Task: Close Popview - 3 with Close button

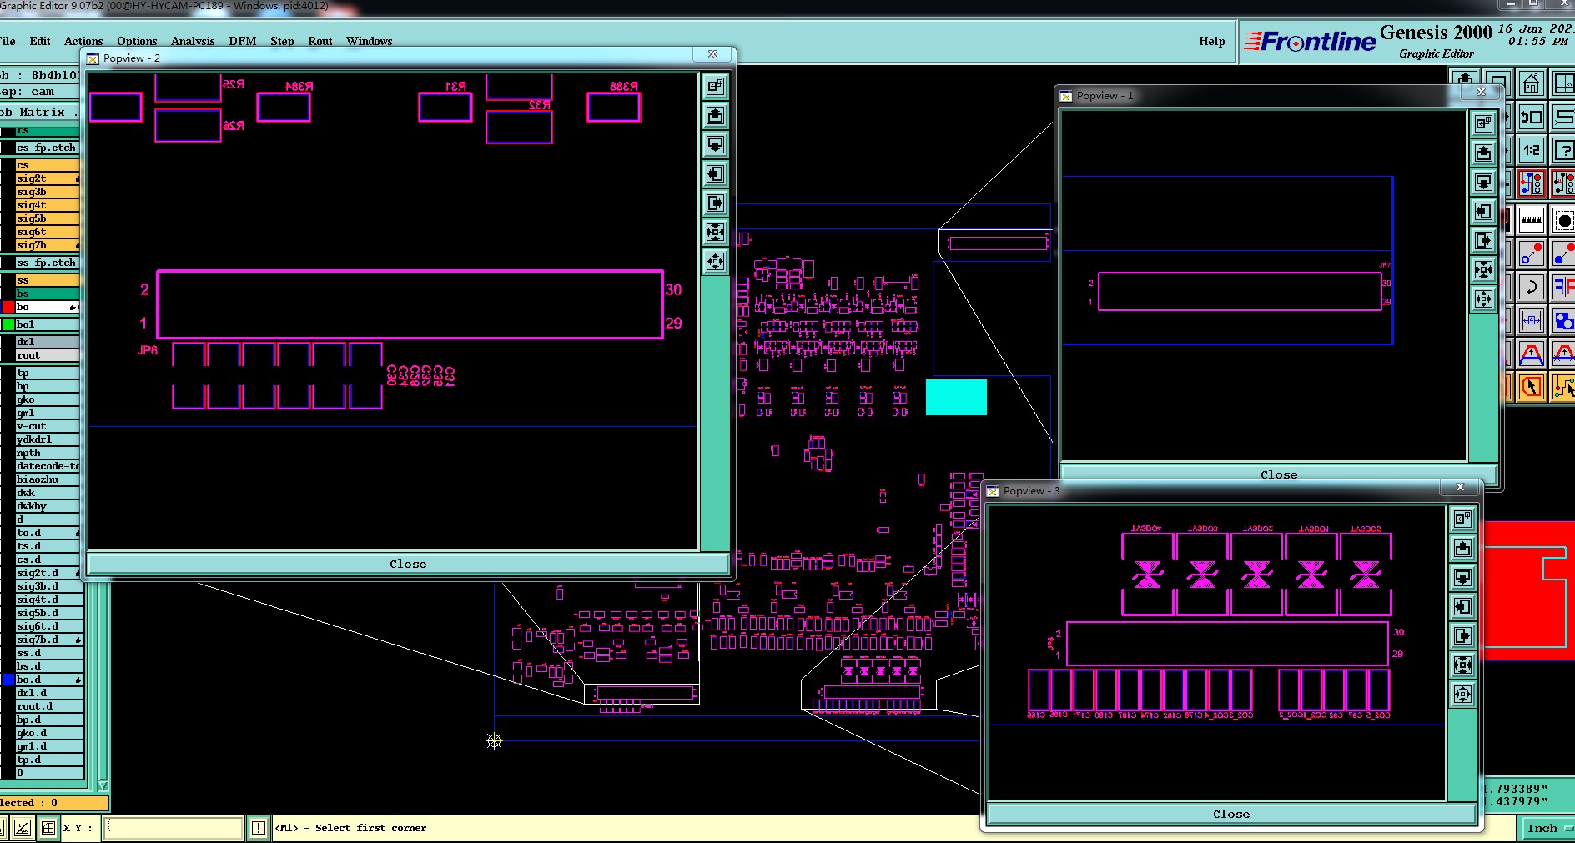Action: tap(1231, 814)
